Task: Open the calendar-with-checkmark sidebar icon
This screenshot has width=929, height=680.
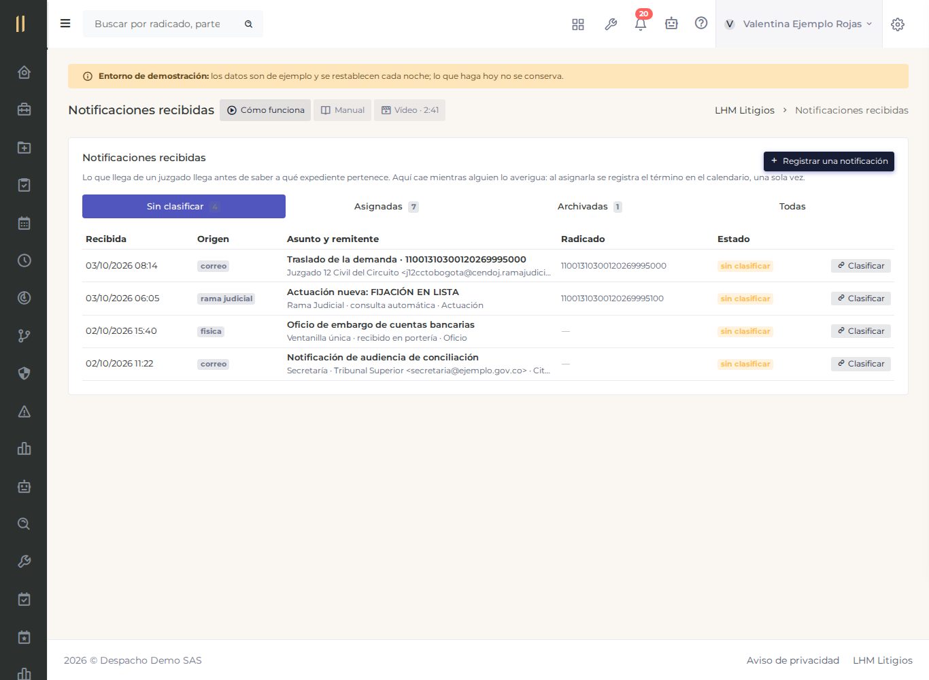Action: [x=24, y=600]
